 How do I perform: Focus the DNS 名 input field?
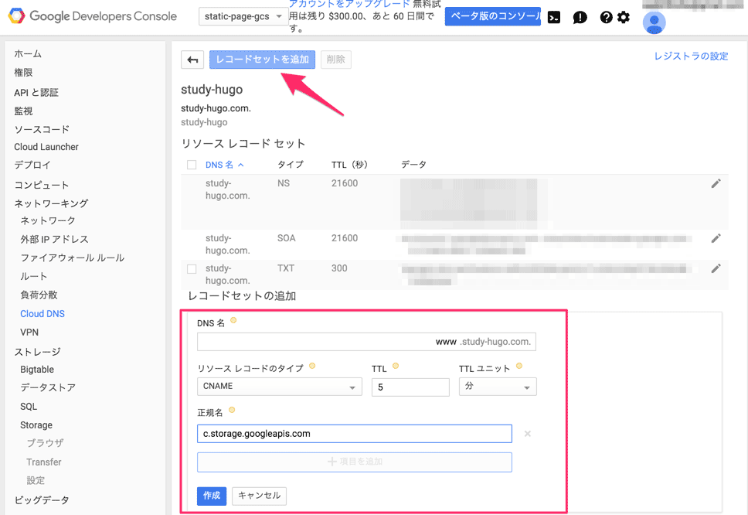point(366,342)
